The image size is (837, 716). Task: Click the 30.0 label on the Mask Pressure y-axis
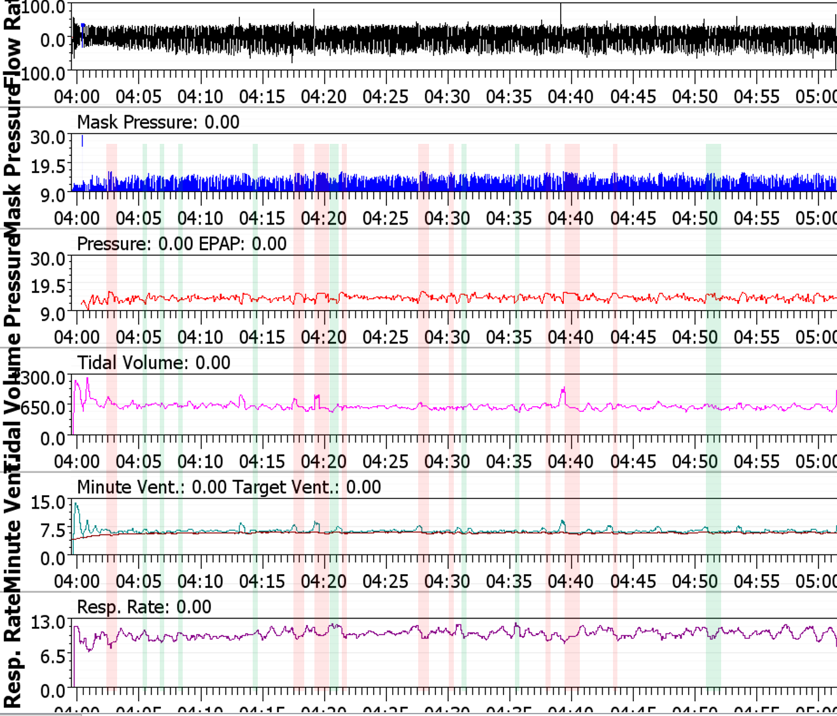point(48,137)
